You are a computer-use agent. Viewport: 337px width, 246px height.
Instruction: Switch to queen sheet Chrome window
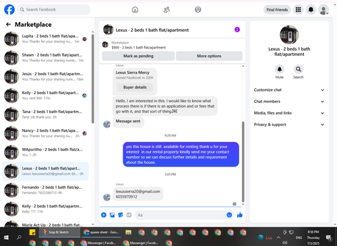coord(101,233)
